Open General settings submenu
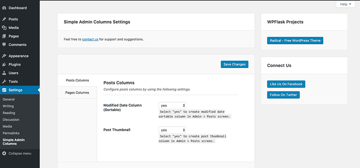Screen dimensions: 360x168 point(8,99)
